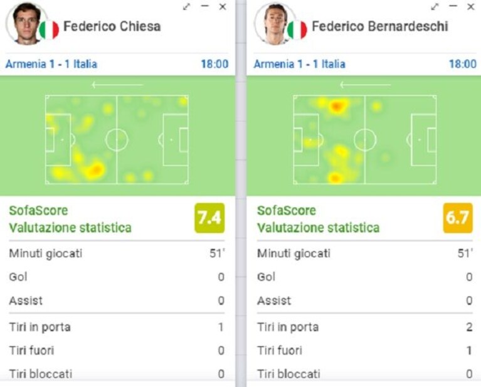Click Chiesa's heatmap pitch
Image resolution: width=481 pixels, height=387 pixels.
tap(117, 140)
